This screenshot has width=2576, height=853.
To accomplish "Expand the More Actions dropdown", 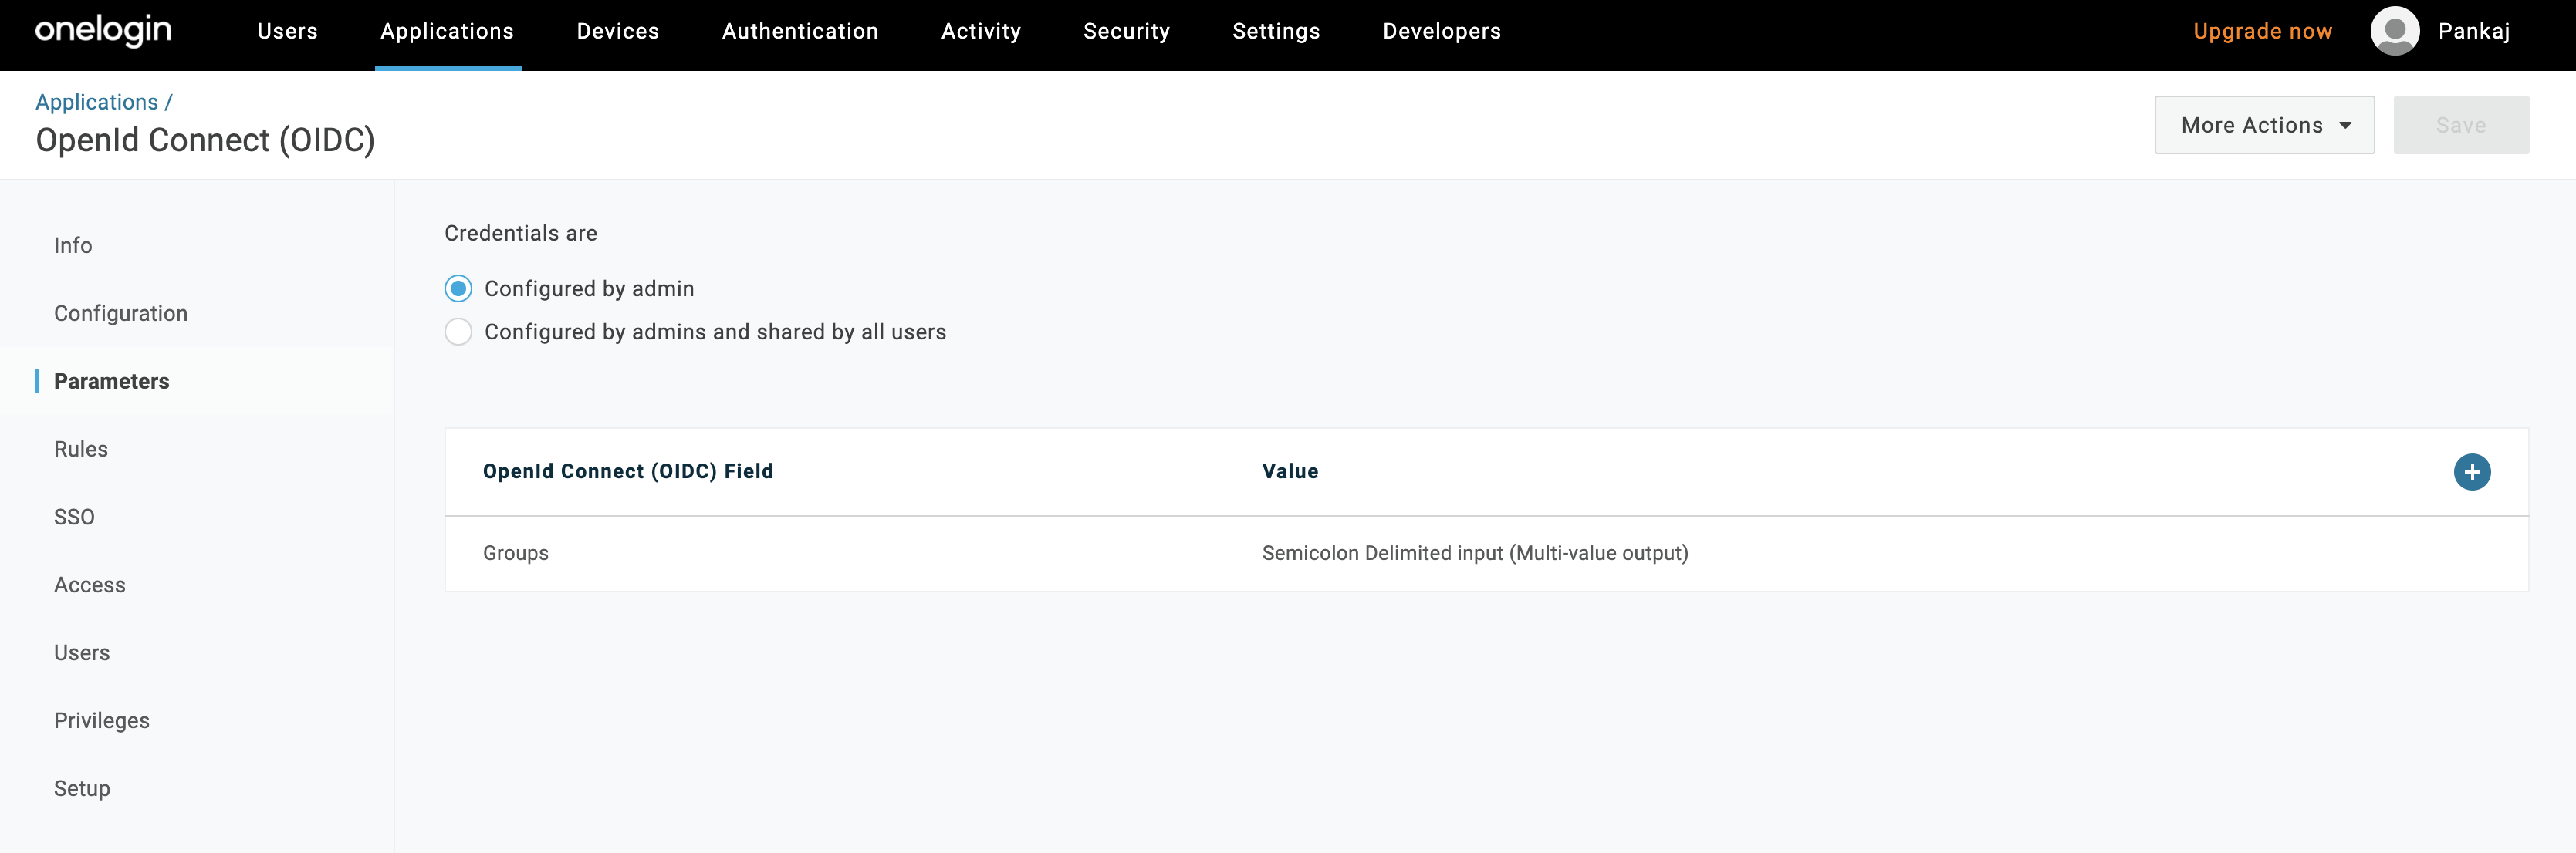I will tap(2264, 125).
